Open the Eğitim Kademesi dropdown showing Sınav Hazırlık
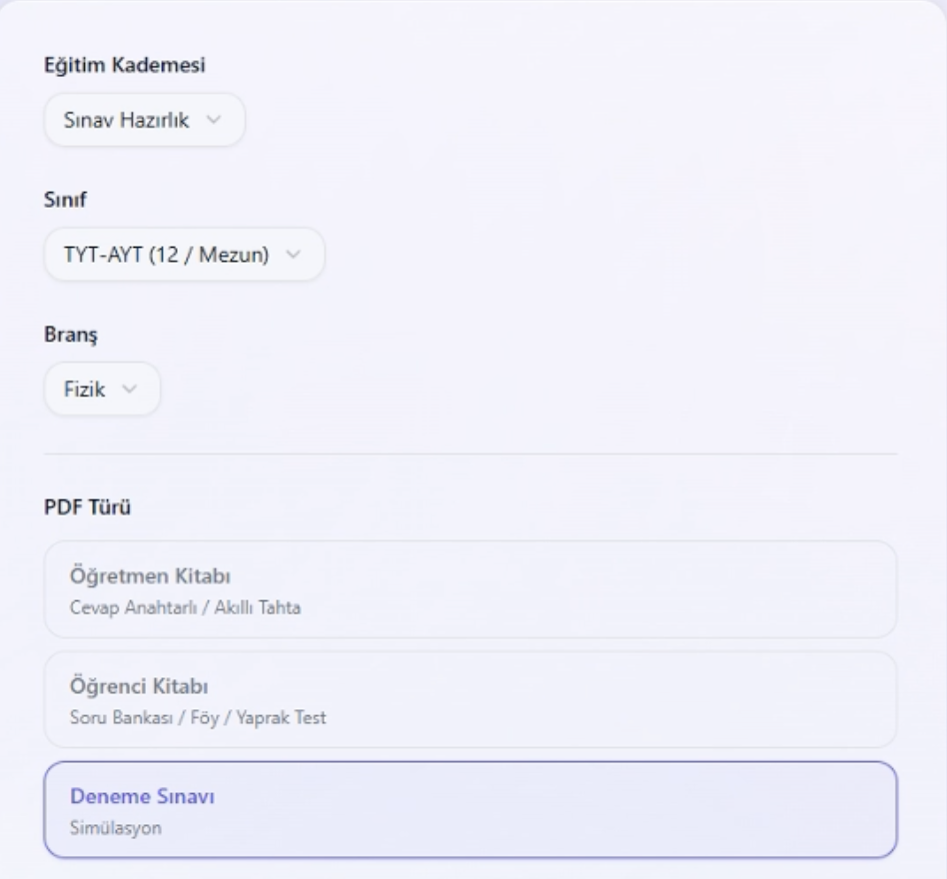Viewport: 947px width, 879px height. click(x=144, y=120)
